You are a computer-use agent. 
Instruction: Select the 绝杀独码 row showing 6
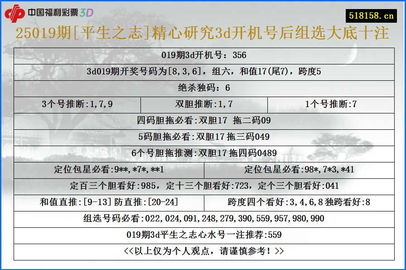click(x=203, y=88)
